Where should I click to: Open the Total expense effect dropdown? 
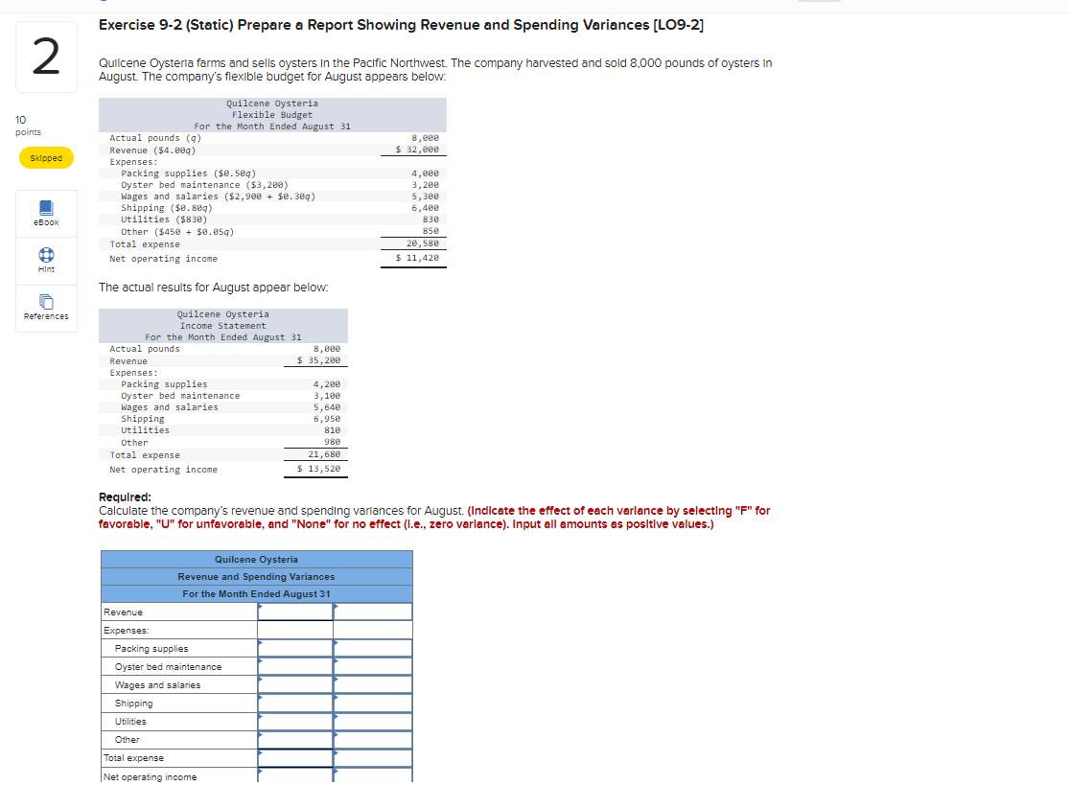(x=372, y=757)
